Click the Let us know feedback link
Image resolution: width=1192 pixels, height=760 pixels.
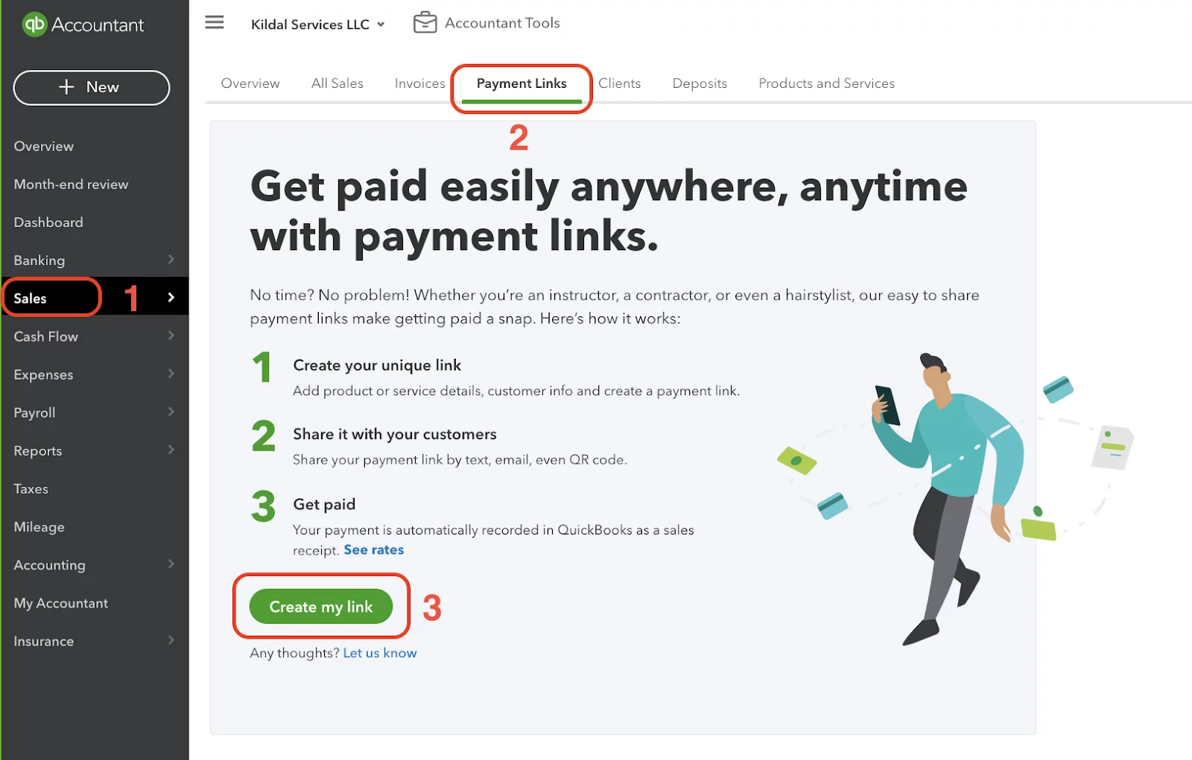click(x=380, y=653)
